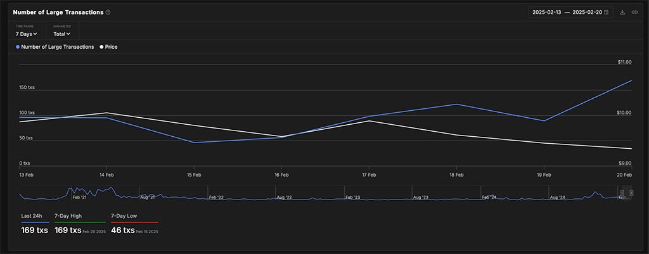Toggle the Number of Large Transactions series label
Image resolution: width=649 pixels, height=254 pixels.
point(58,47)
